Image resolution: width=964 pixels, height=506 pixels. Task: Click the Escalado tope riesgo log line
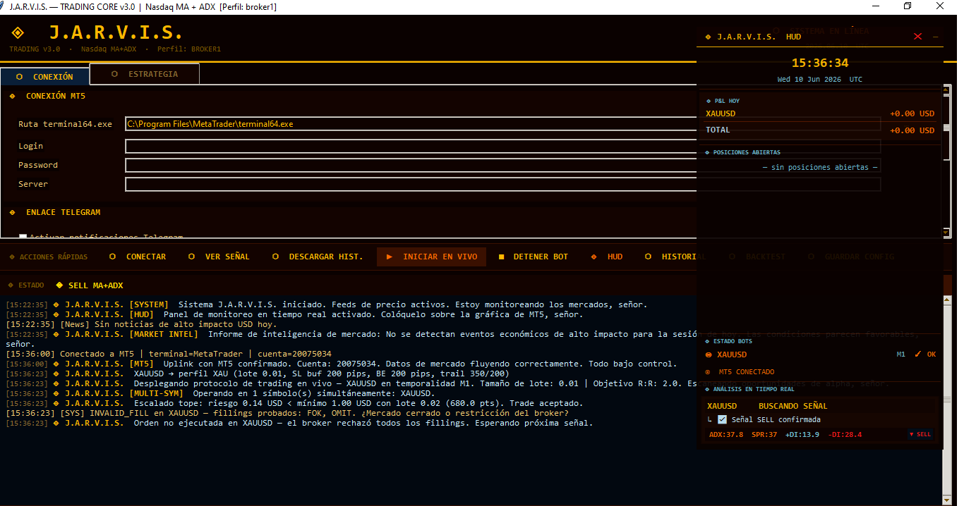[x=294, y=403]
